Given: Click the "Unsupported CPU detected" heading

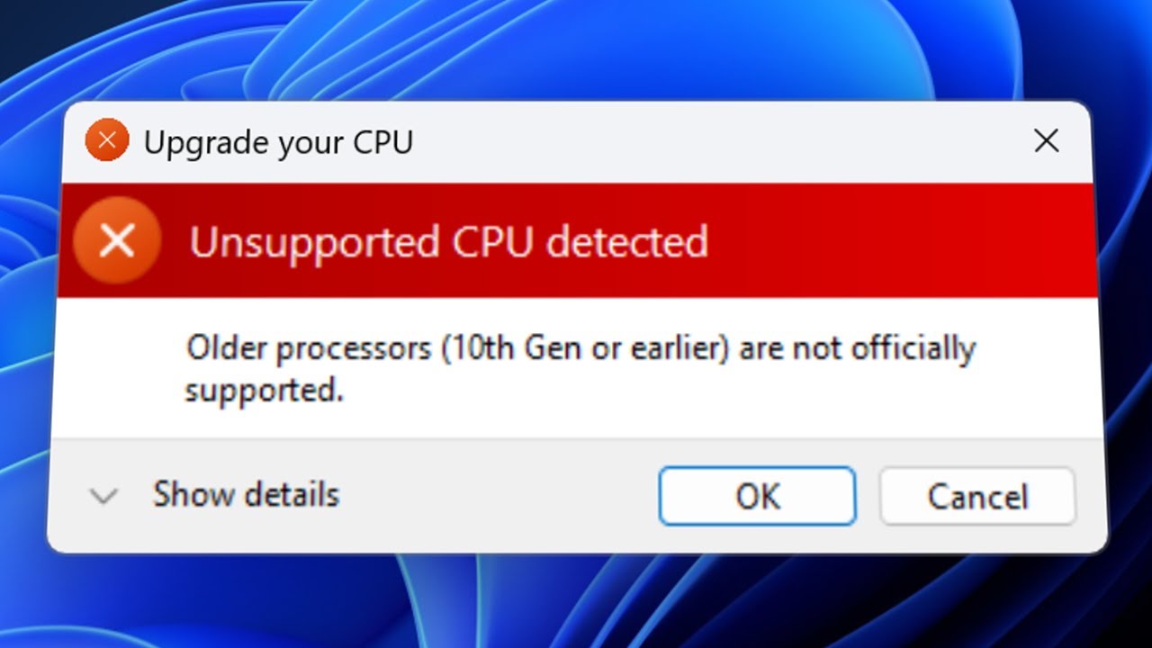Looking at the screenshot, I should tap(448, 242).
